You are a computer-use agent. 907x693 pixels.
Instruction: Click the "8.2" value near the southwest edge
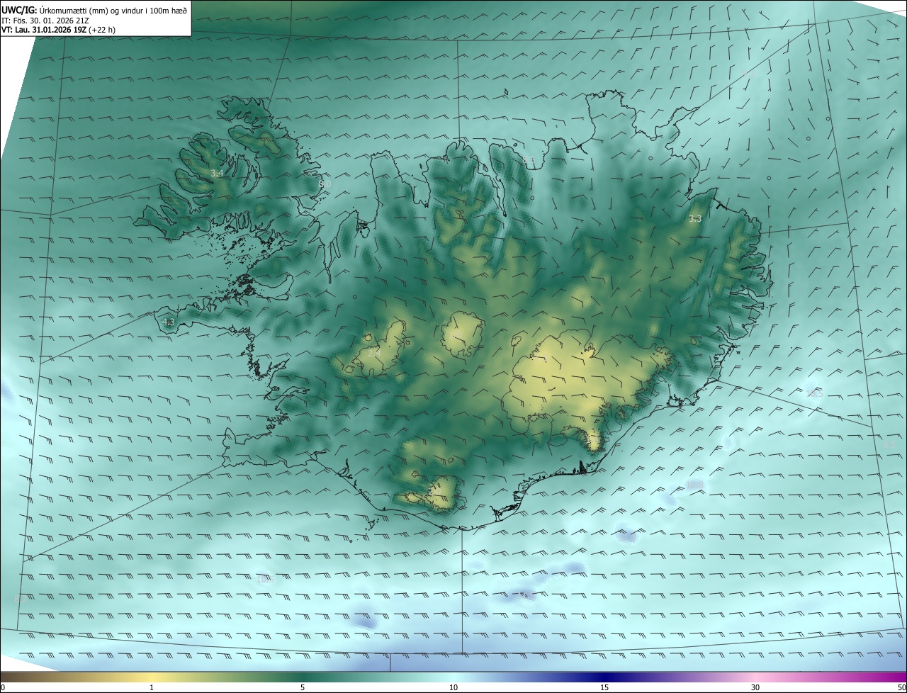21,599
